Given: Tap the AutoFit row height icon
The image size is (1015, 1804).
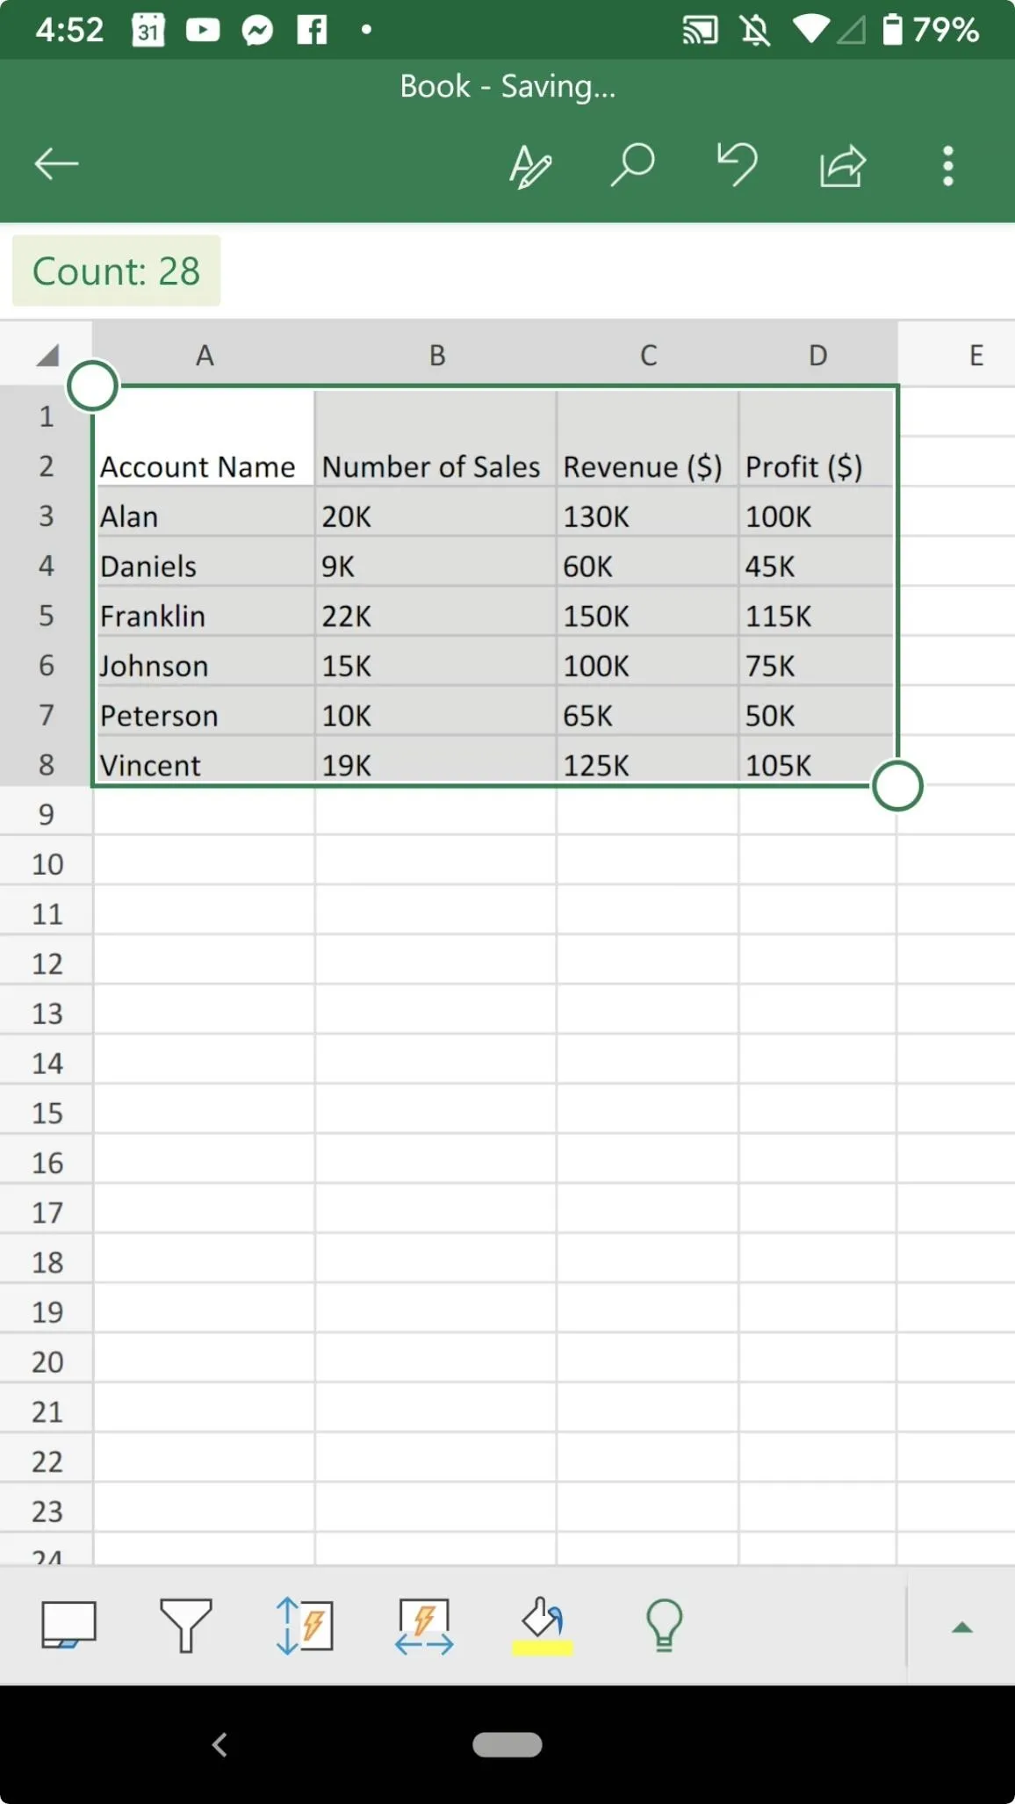Looking at the screenshot, I should (x=304, y=1626).
